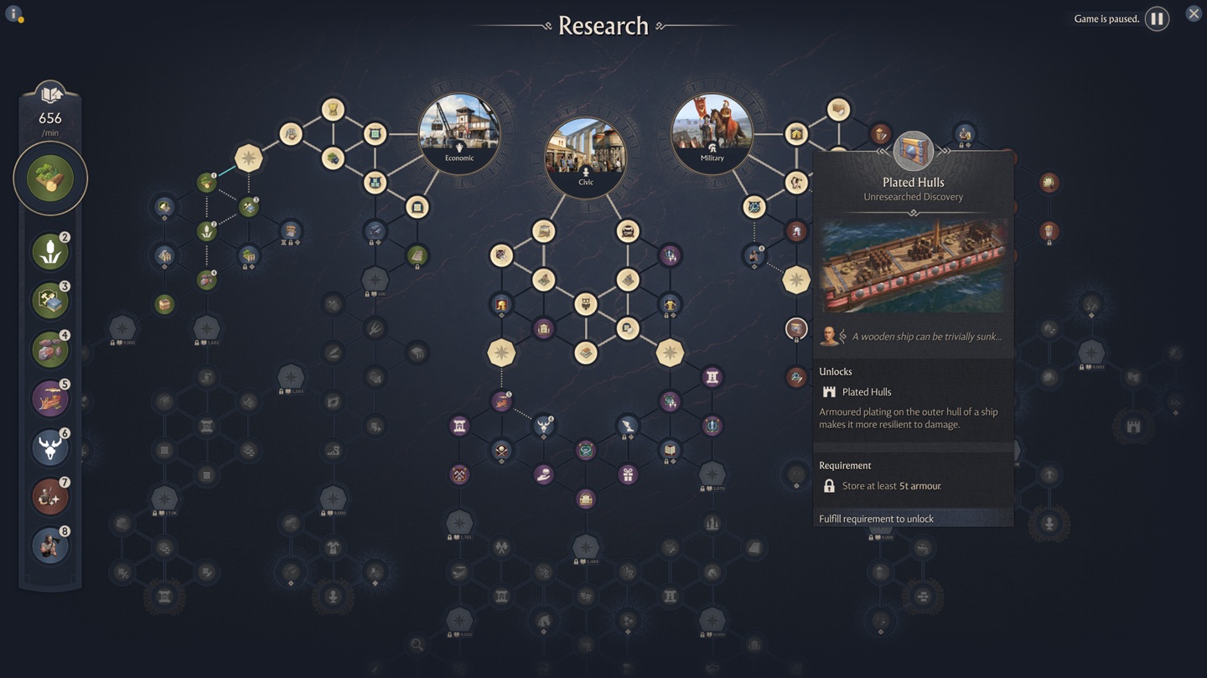The image size is (1207, 678).
Task: Click the Plated Hulls node icon
Action: [913, 153]
